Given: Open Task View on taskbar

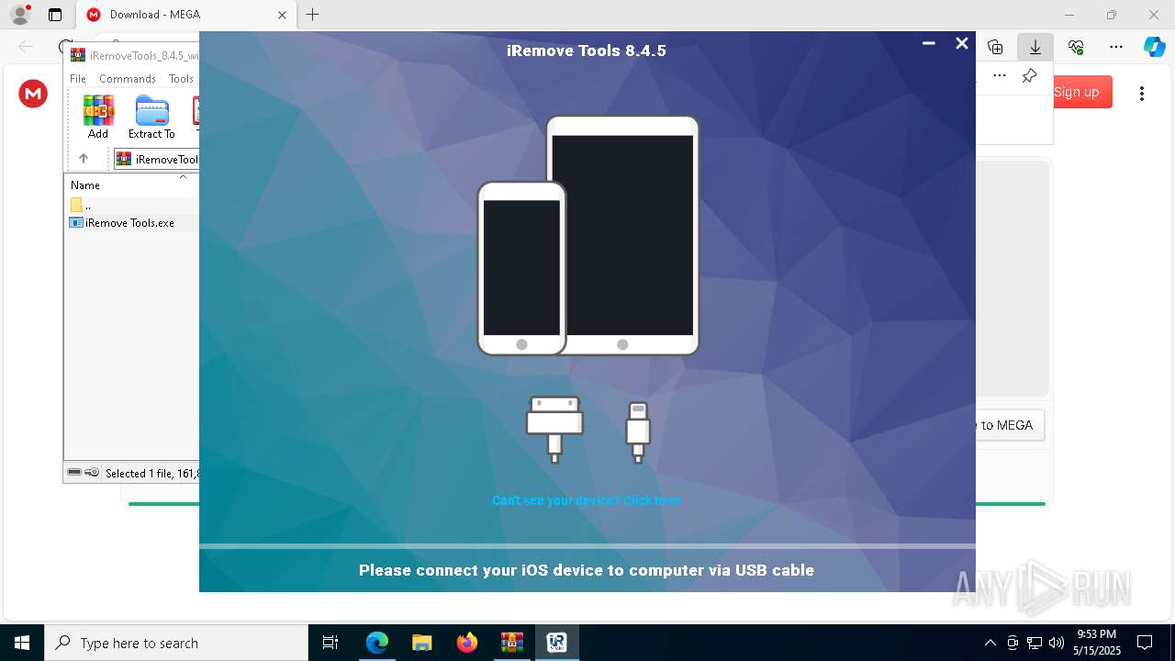Looking at the screenshot, I should (x=330, y=643).
